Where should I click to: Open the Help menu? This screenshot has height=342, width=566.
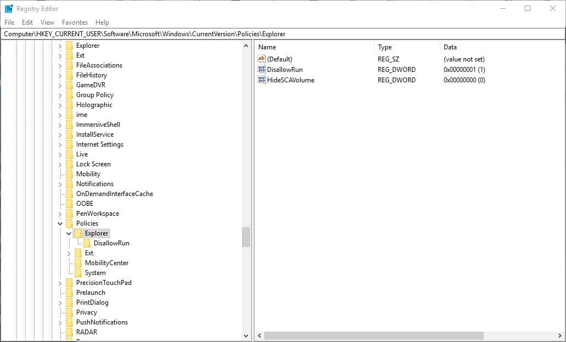(x=102, y=23)
